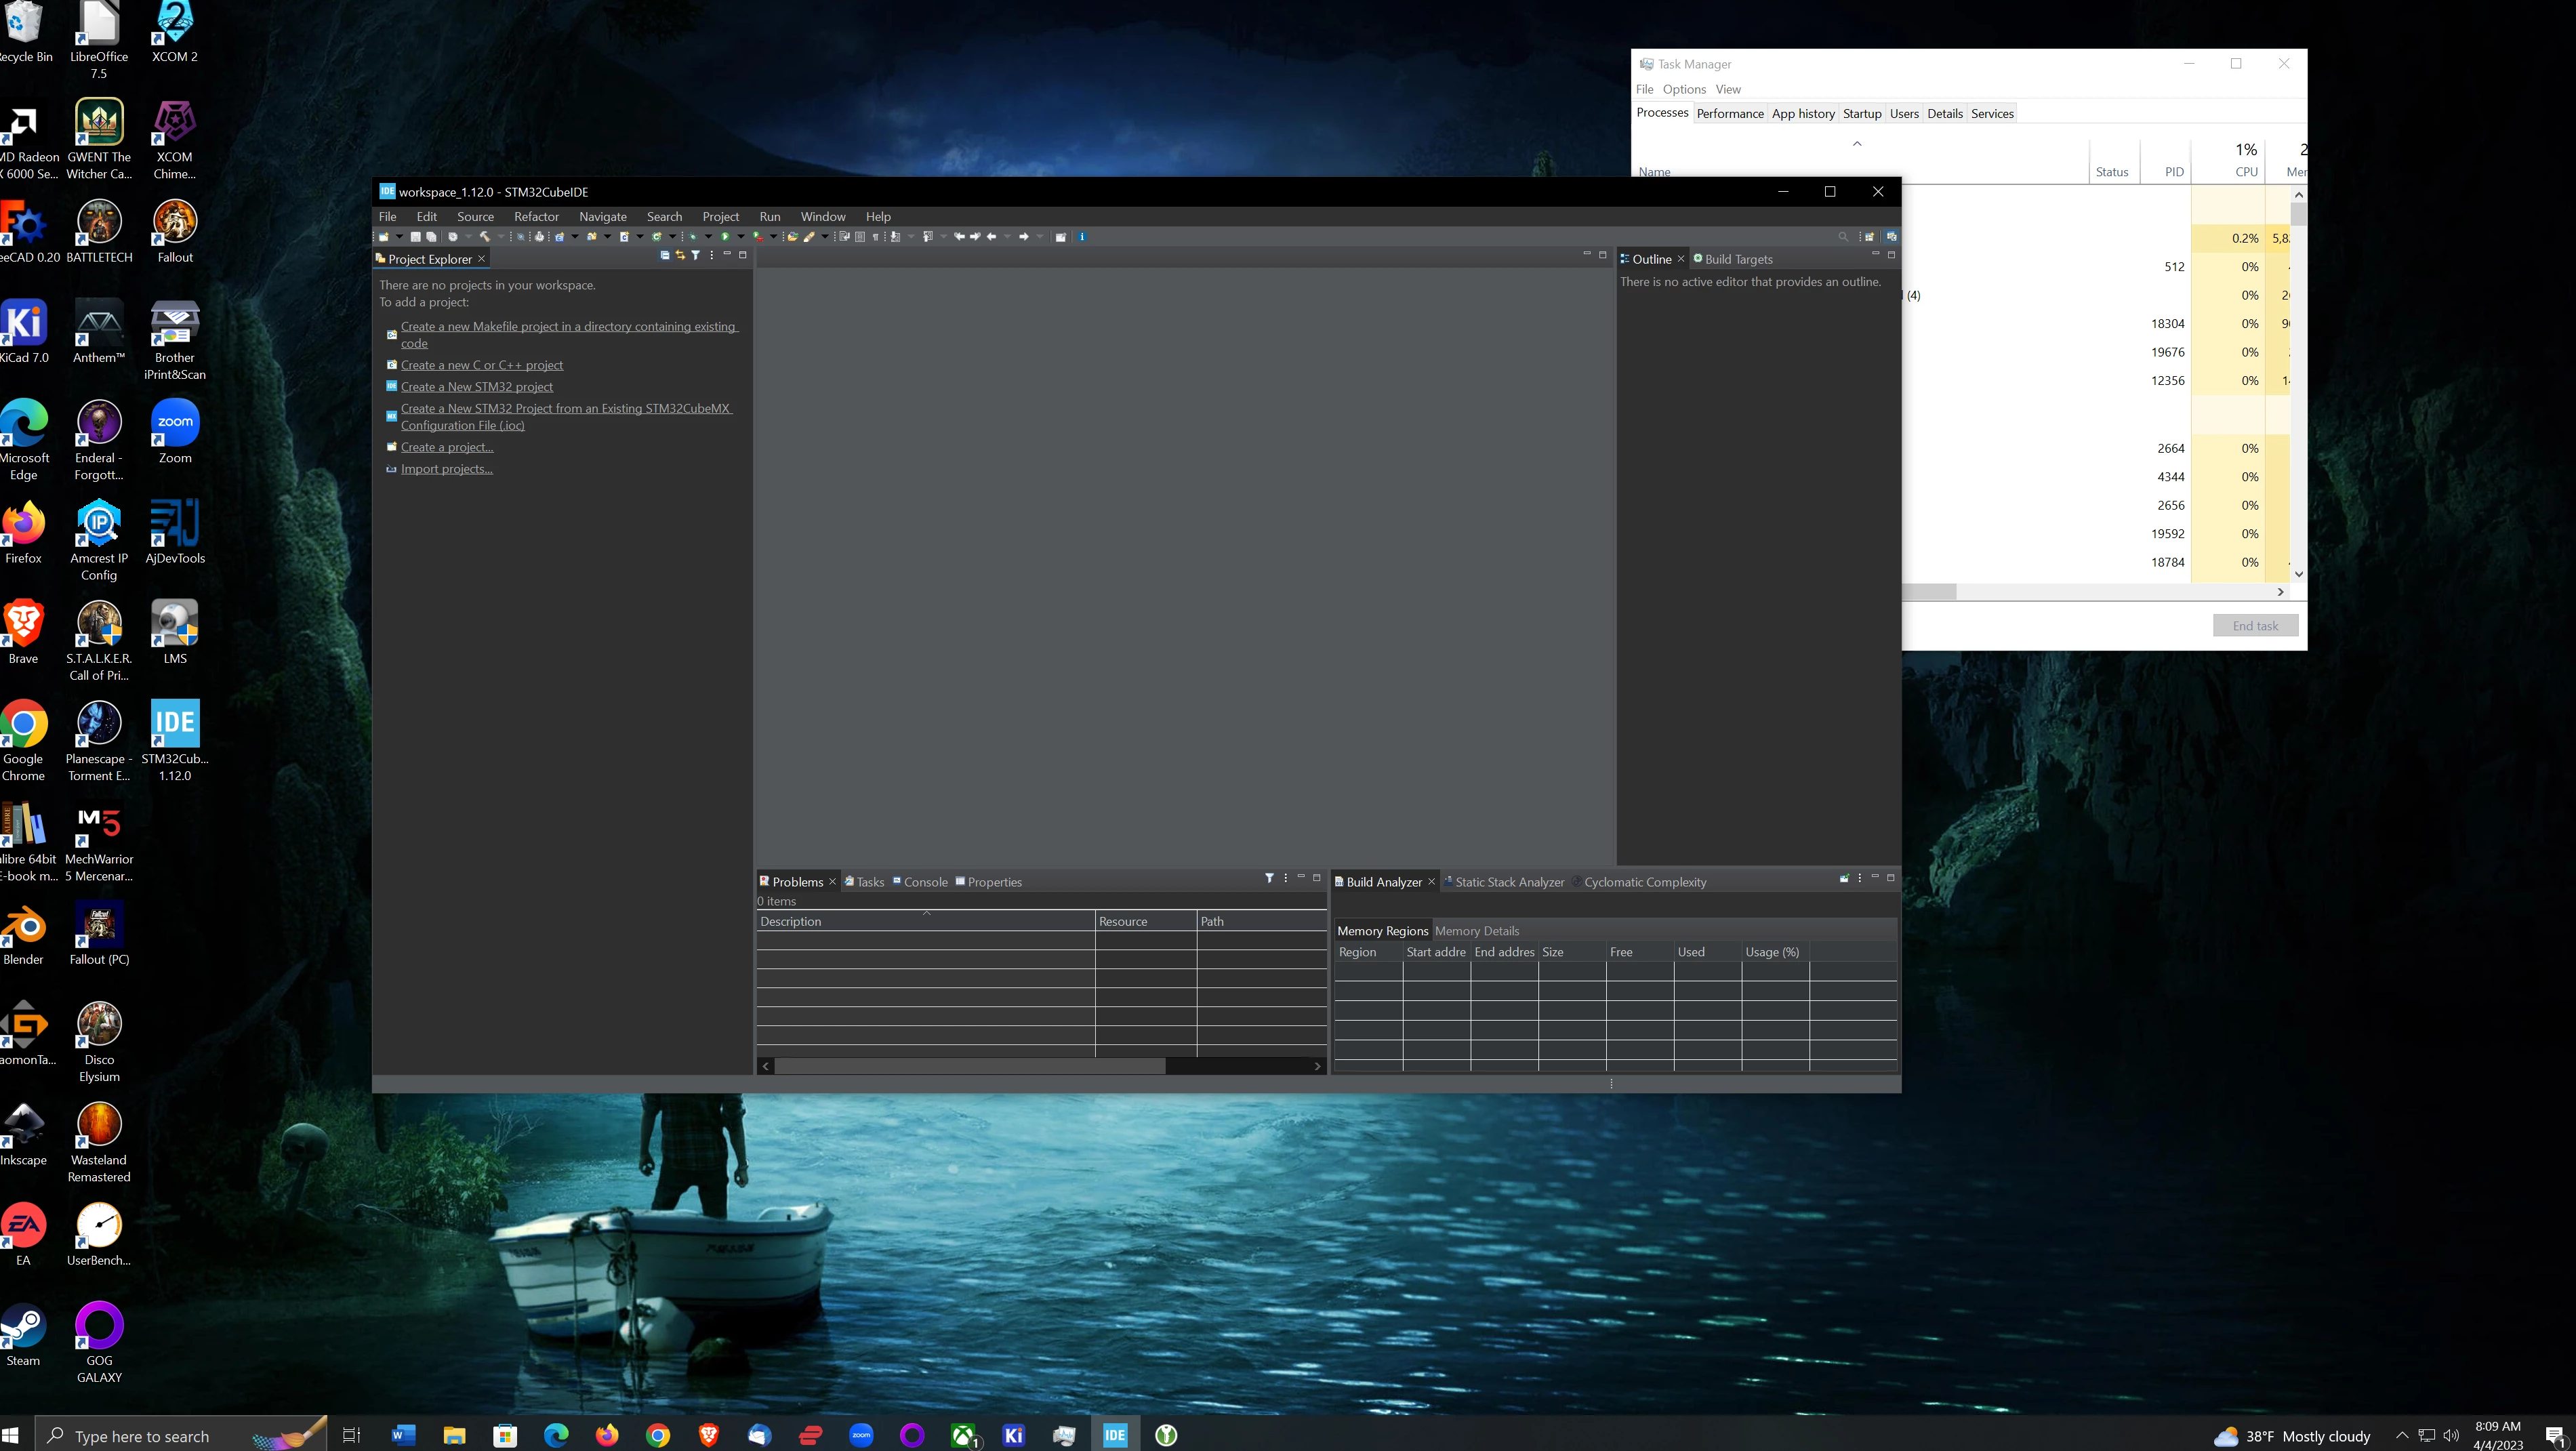Open the dropdown arrow next to New wizard icon
The height and width of the screenshot is (1451, 2576).
coord(400,237)
